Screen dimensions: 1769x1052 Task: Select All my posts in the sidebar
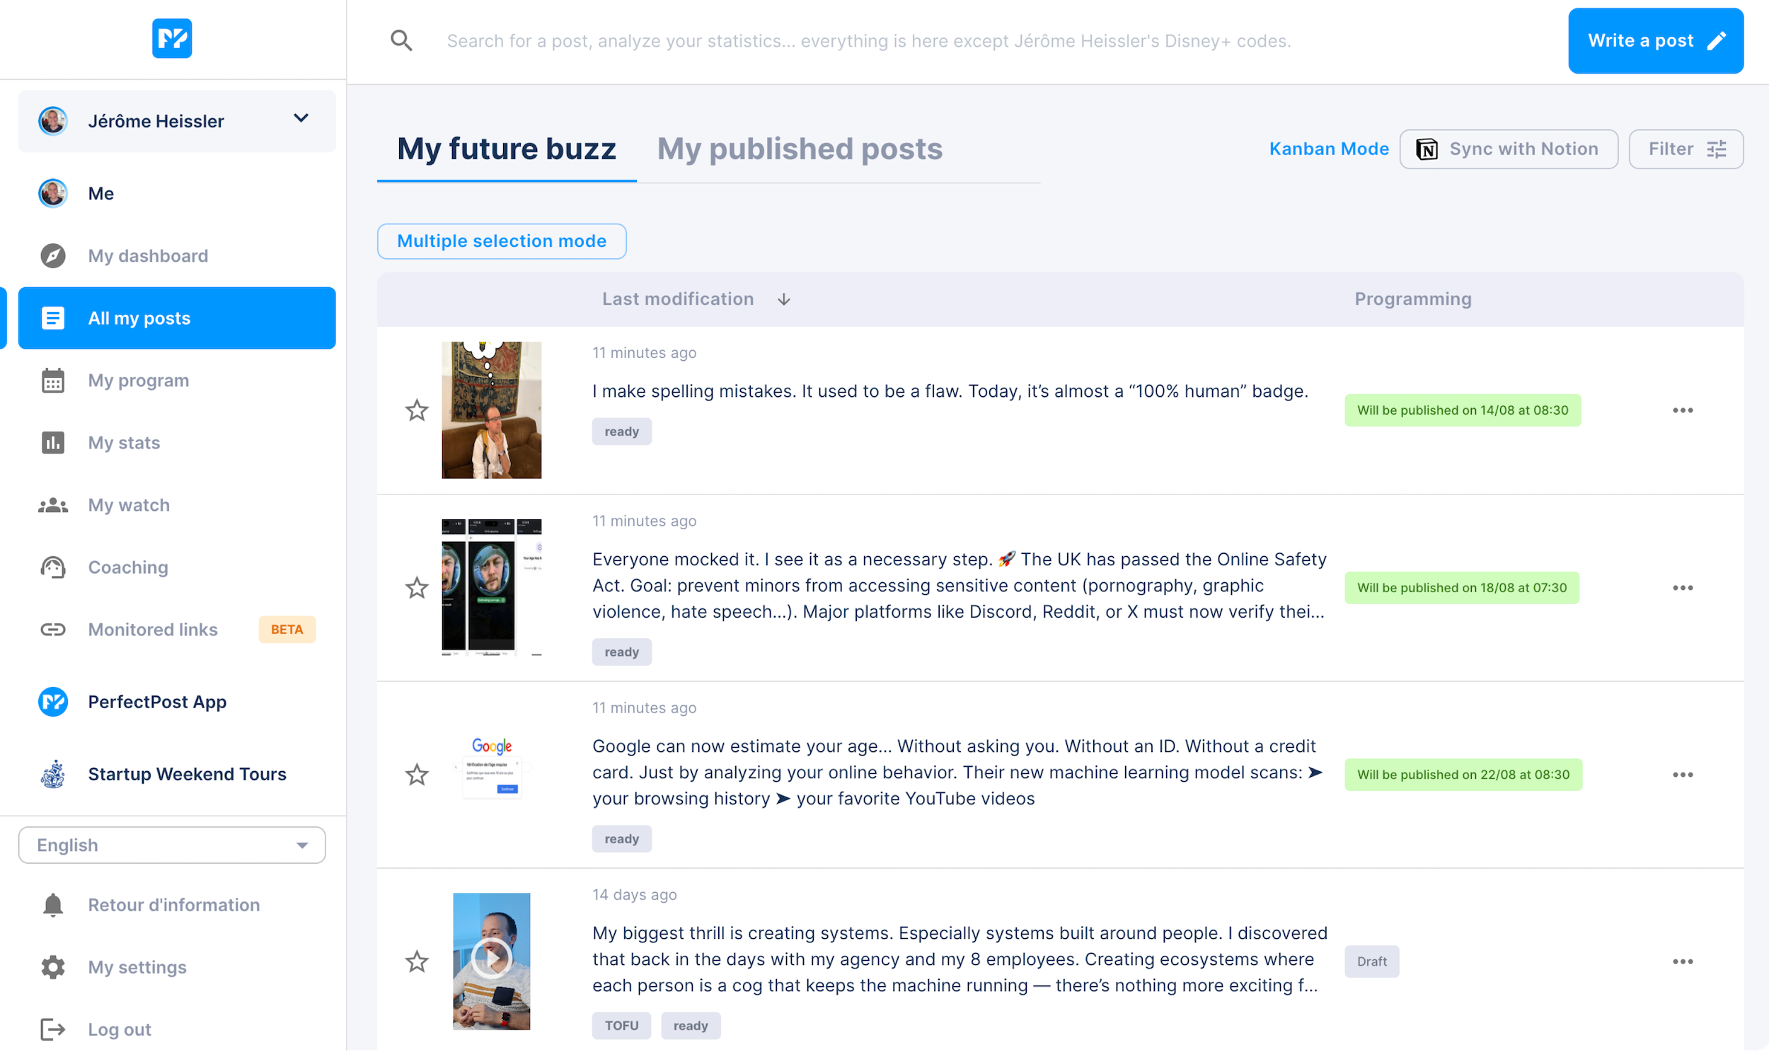pyautogui.click(x=139, y=318)
